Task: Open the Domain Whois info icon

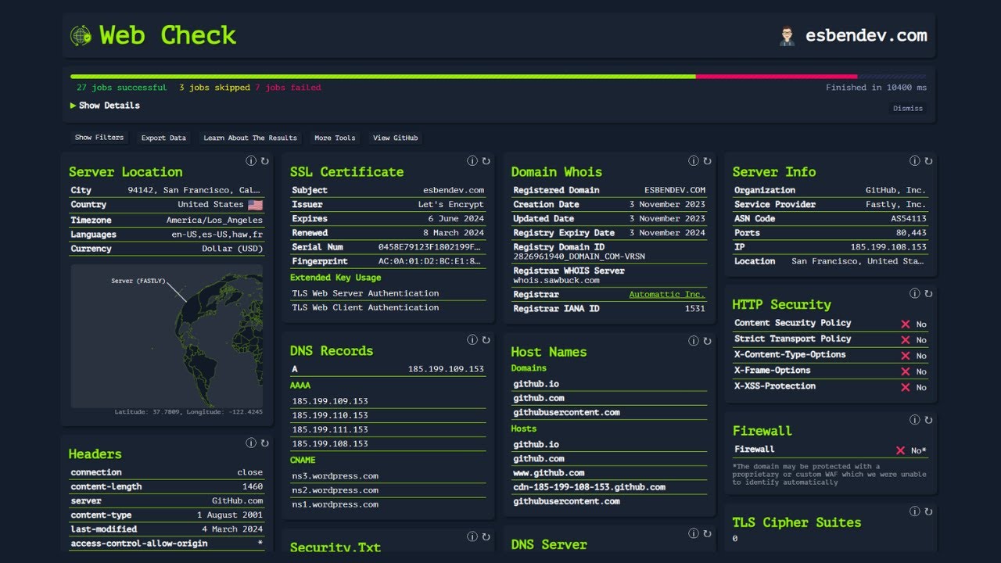Action: 694,160
